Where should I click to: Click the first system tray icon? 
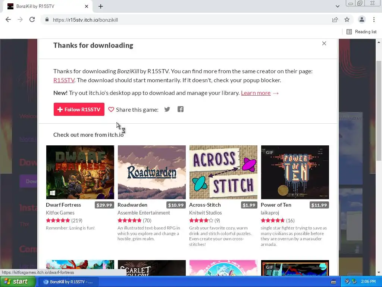[347, 282]
